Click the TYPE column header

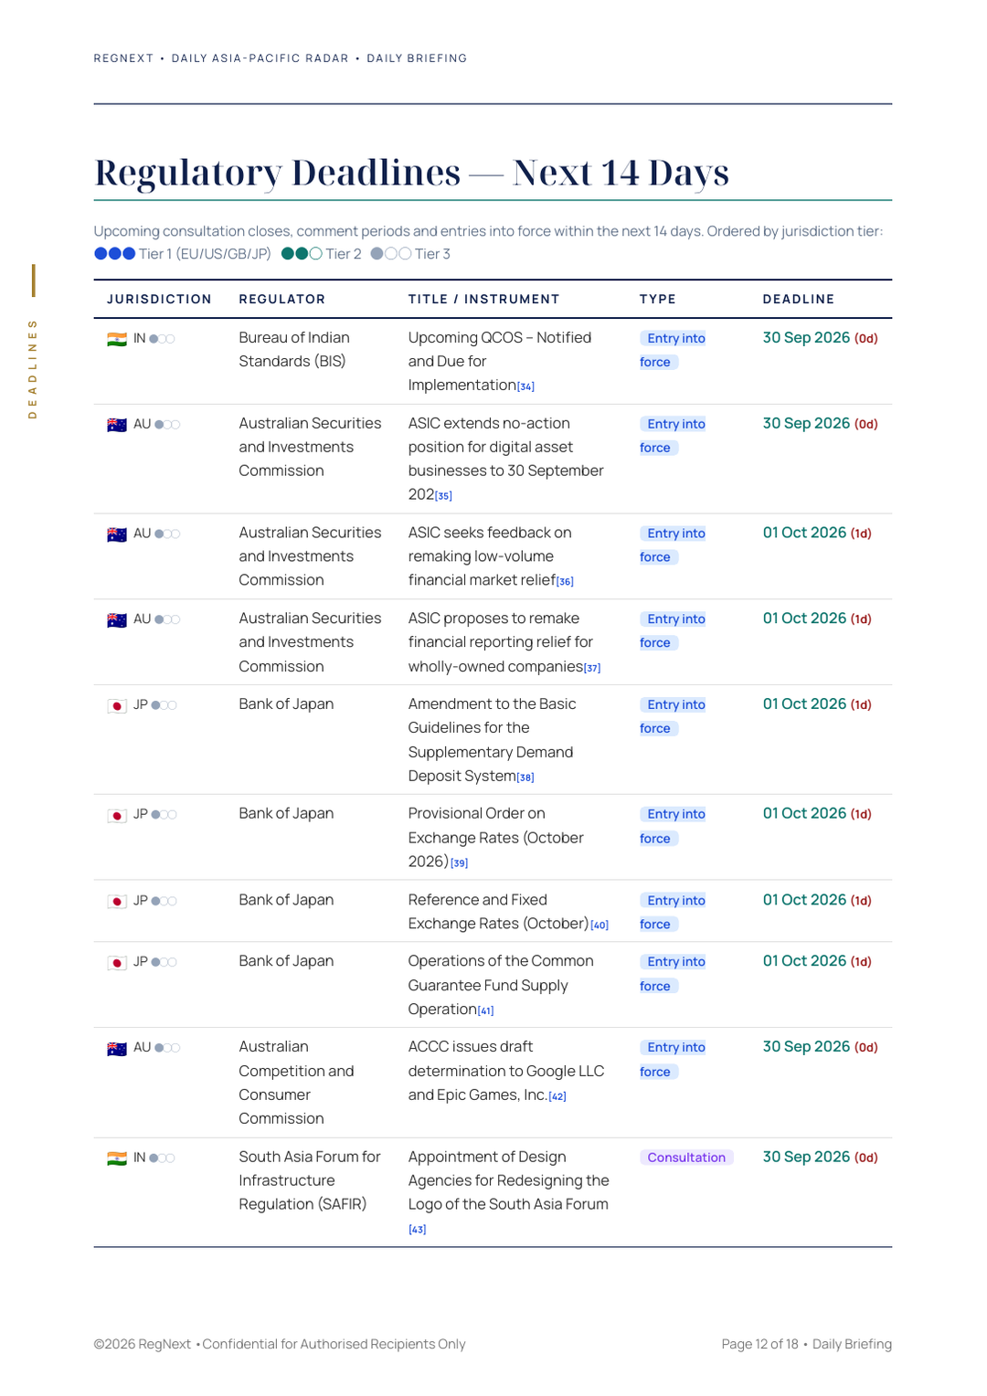click(658, 300)
